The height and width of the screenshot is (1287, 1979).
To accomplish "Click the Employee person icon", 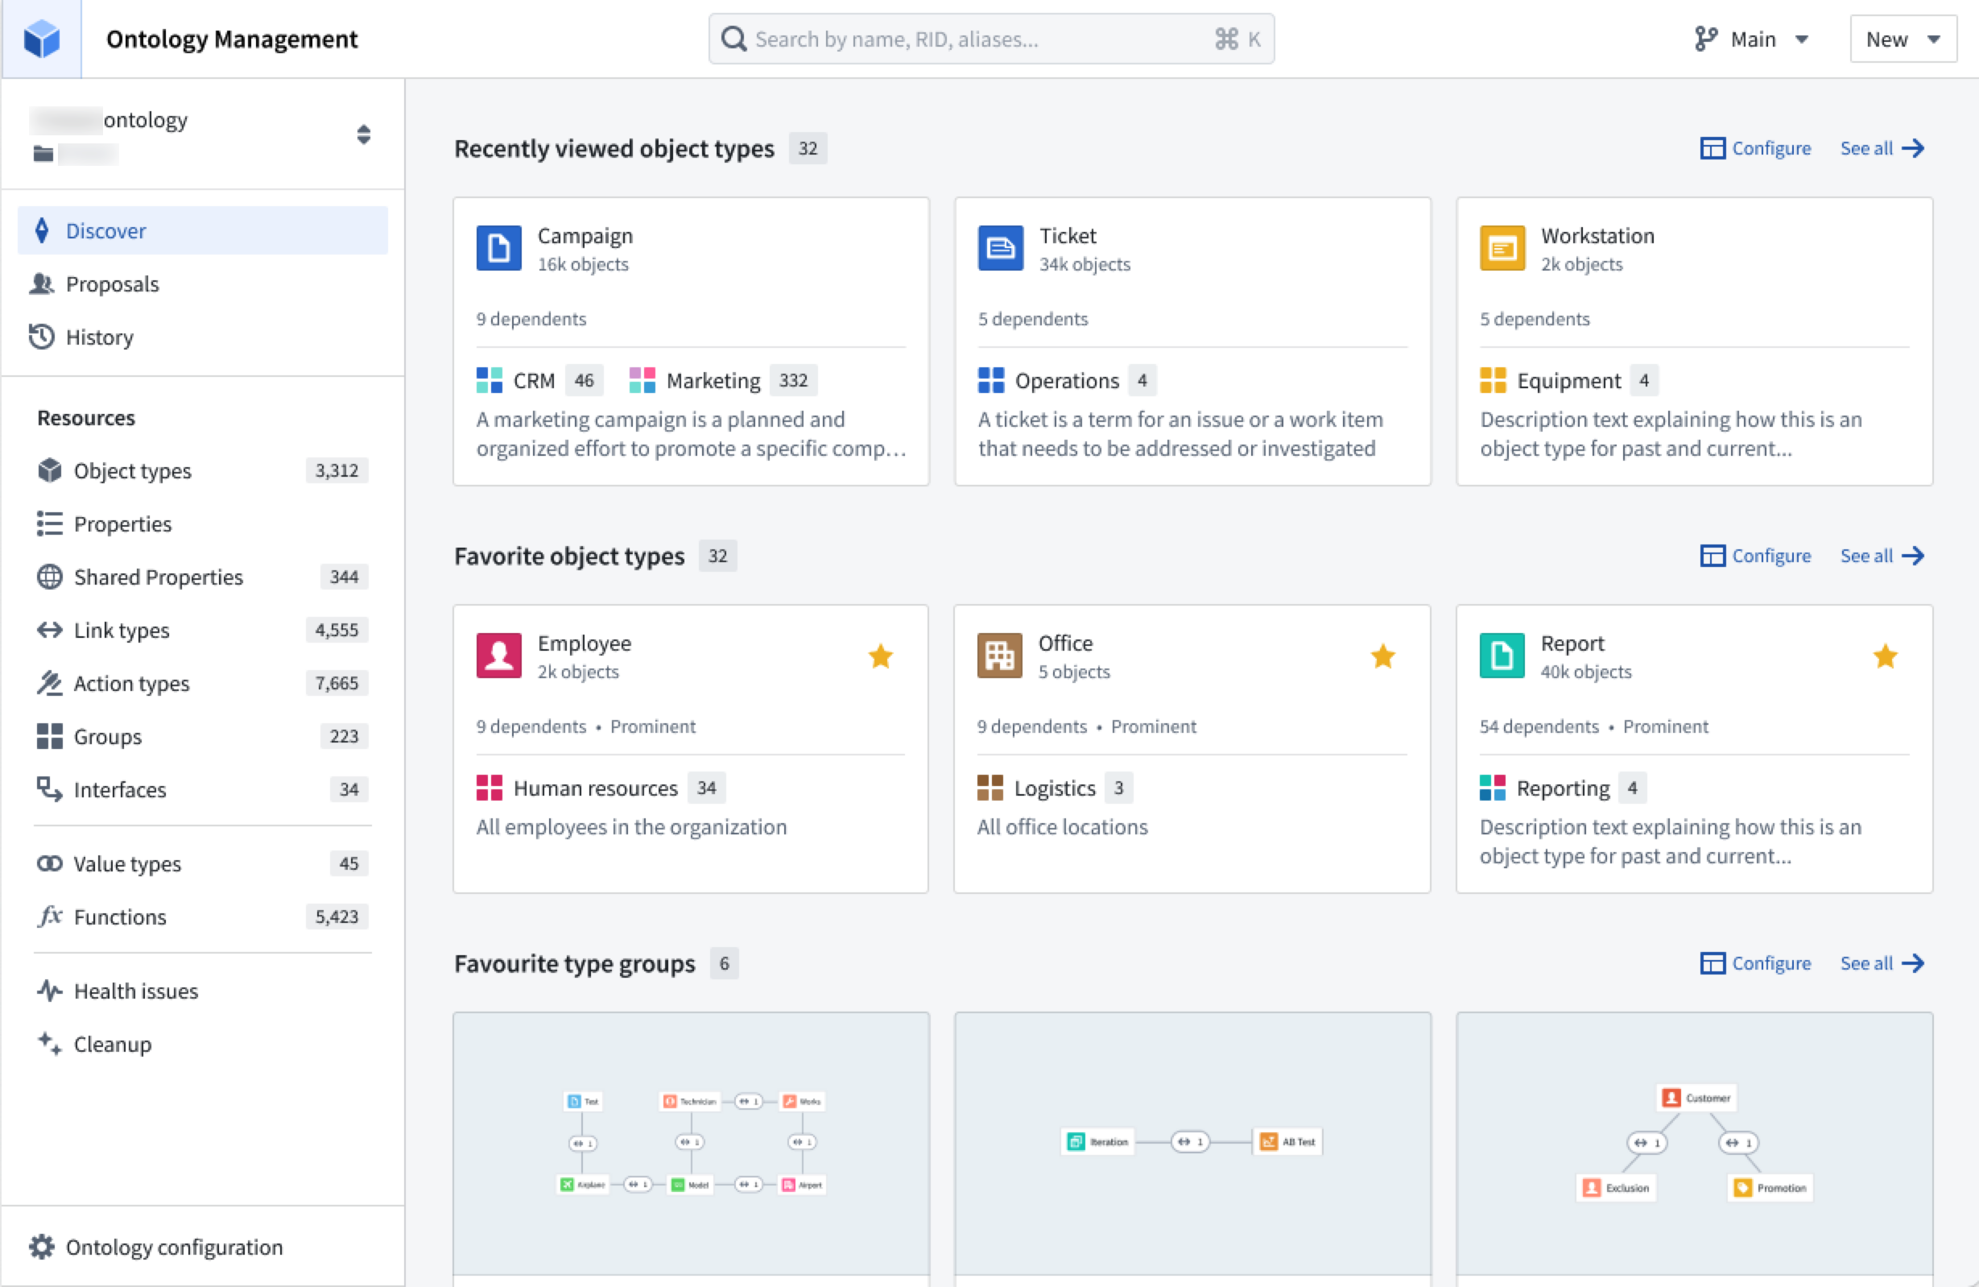I will [499, 656].
